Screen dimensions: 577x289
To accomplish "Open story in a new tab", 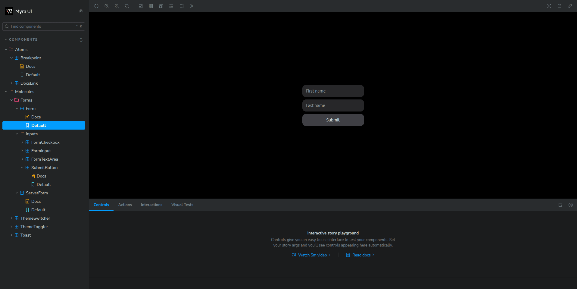I will click(x=560, y=6).
